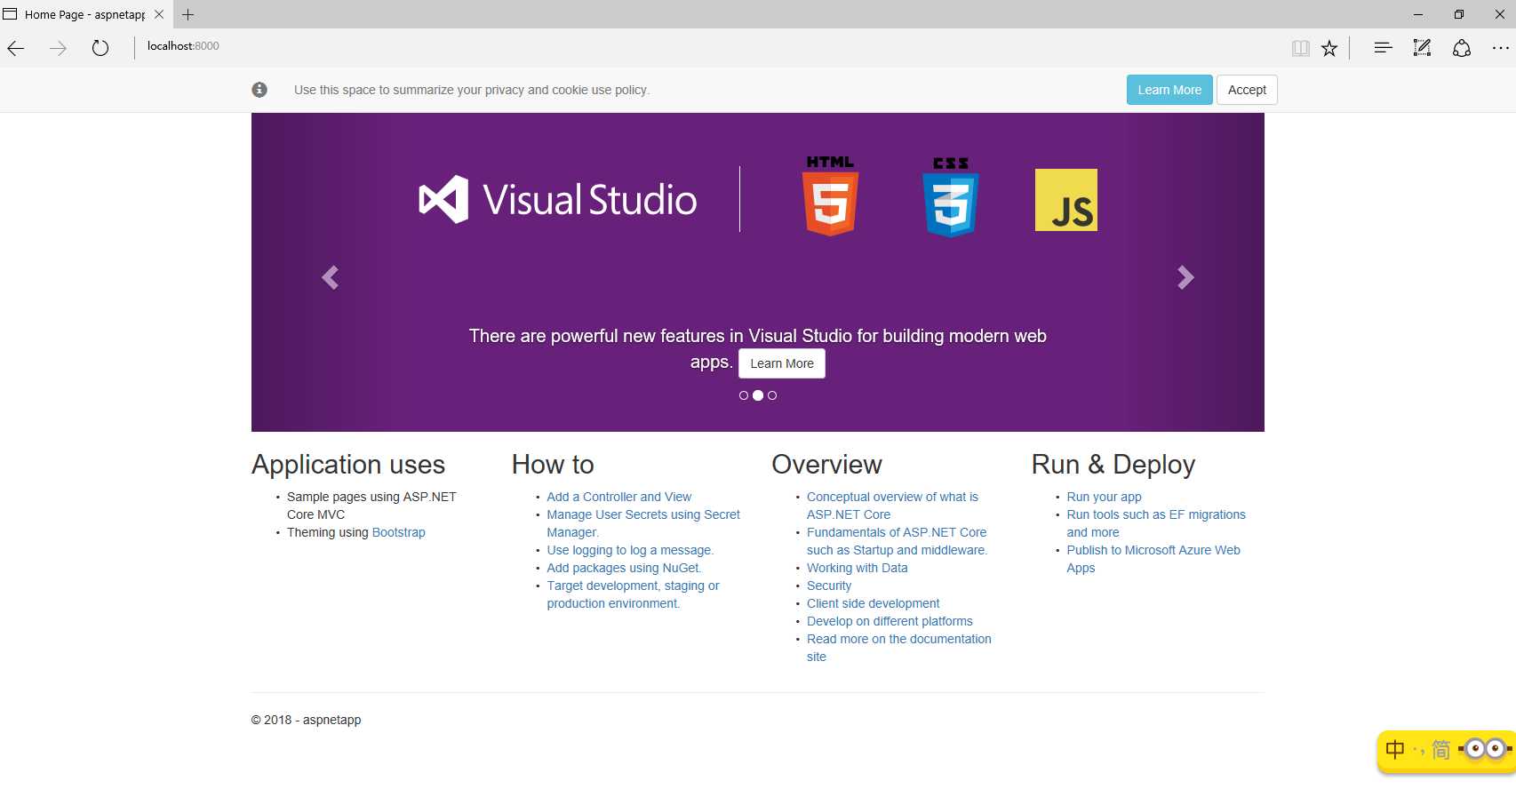
Task: Accept the cookie policy
Action: point(1247,90)
